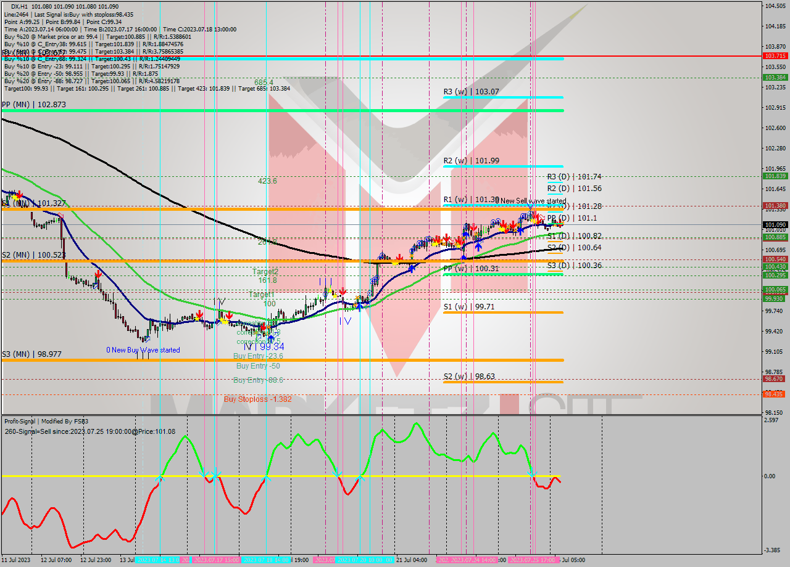The height and width of the screenshot is (567, 790).
Task: Select the R3 (D) | 101.74 label
Action: [x=575, y=176]
